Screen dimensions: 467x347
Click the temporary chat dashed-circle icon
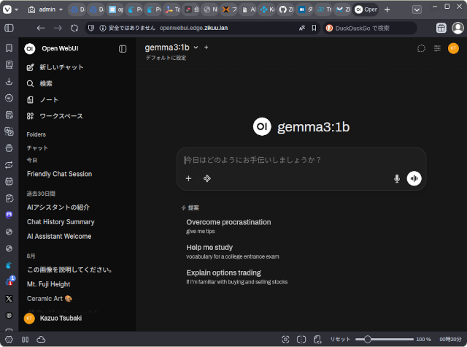coord(421,48)
